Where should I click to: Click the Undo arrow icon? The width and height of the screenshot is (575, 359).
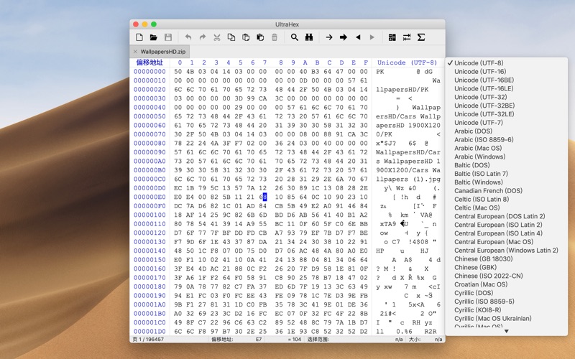(x=188, y=37)
